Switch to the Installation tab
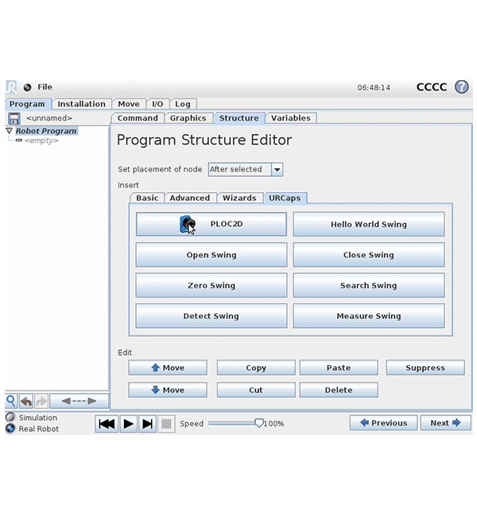Image resolution: width=477 pixels, height=516 pixels. point(81,104)
